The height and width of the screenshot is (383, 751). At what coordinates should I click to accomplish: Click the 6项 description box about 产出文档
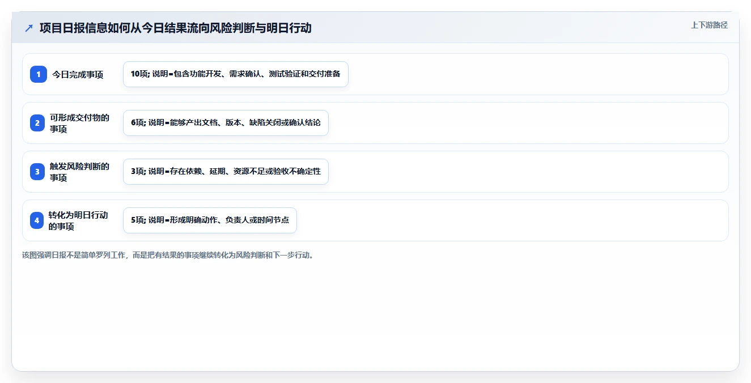pyautogui.click(x=226, y=123)
